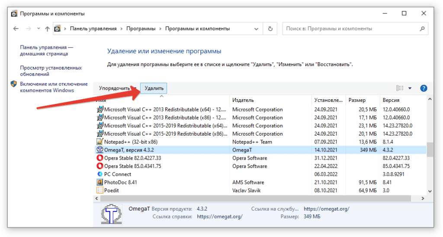Select the PC Connect icon
This screenshot has height=237, width=443.
tap(100, 174)
